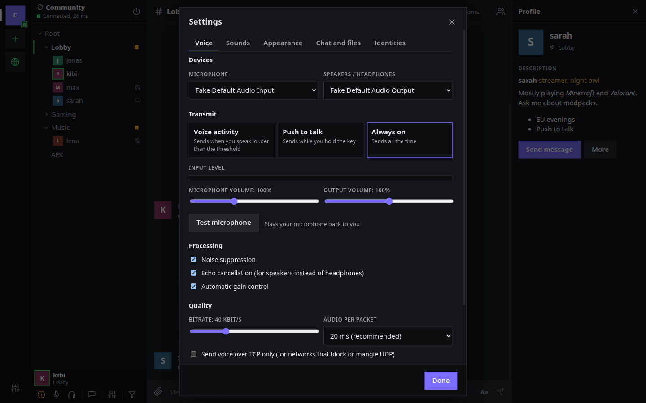Open the Sounds settings tab
This screenshot has height=403, width=646.
point(238,43)
